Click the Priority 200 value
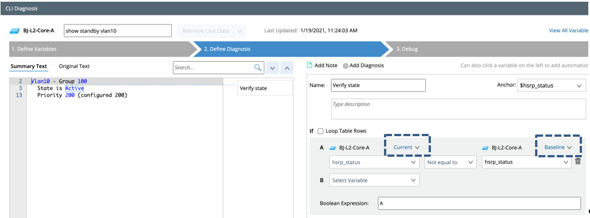 70,95
